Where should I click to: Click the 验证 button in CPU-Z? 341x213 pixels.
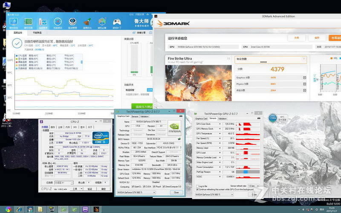point(90,189)
